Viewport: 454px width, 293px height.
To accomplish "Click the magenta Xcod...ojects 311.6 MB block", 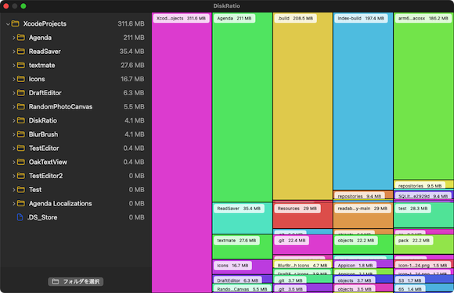I will coord(182,152).
